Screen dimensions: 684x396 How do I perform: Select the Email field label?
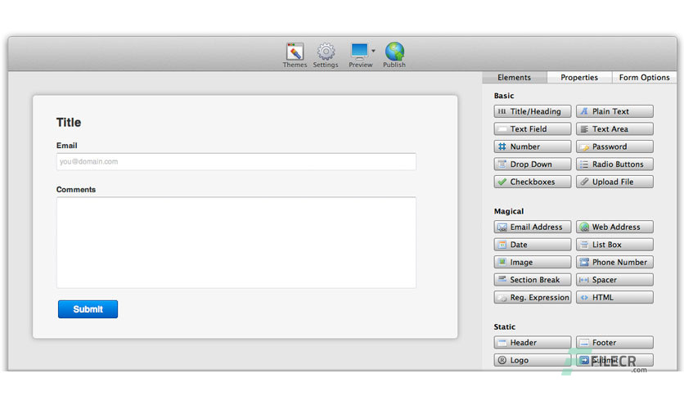click(x=67, y=146)
